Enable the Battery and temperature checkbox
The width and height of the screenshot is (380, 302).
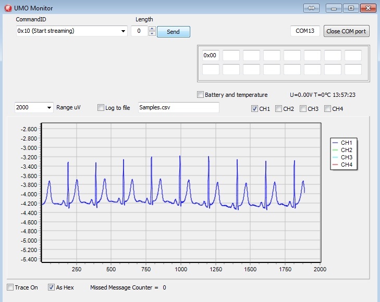pyautogui.click(x=200, y=95)
